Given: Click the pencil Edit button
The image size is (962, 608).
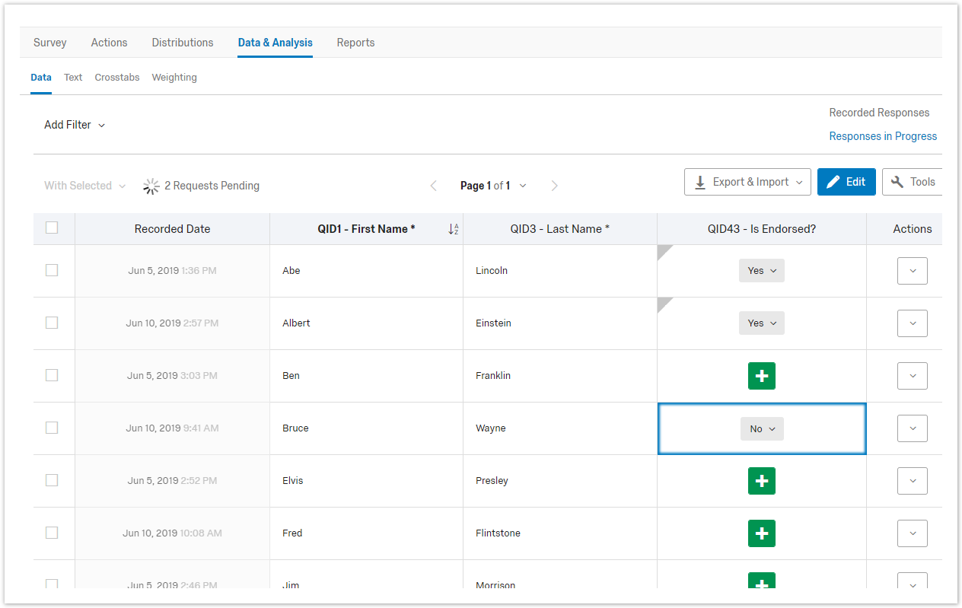Looking at the screenshot, I should click(846, 182).
